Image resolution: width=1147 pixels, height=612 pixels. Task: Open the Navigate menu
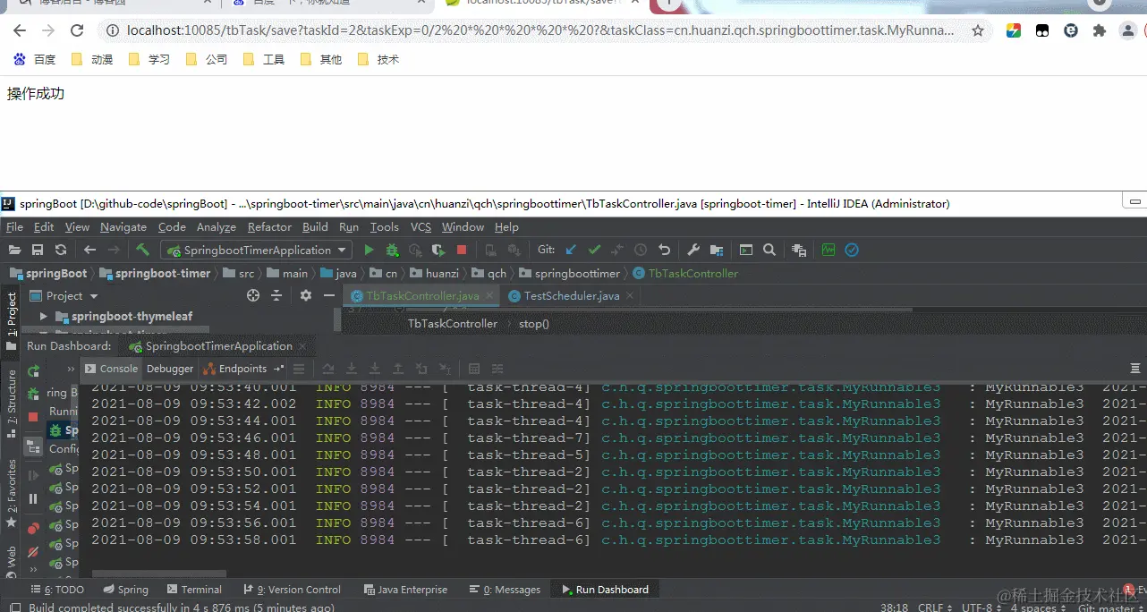123,227
